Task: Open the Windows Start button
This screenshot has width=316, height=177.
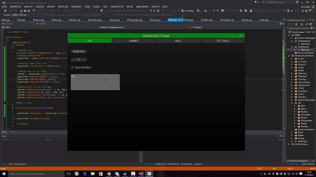Action: pyautogui.click(x=3, y=174)
